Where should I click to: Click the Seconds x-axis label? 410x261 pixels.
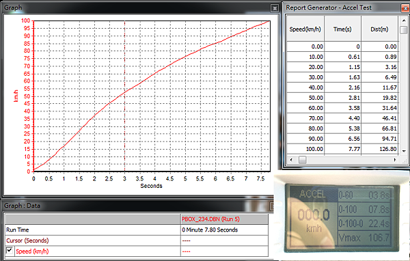click(151, 186)
